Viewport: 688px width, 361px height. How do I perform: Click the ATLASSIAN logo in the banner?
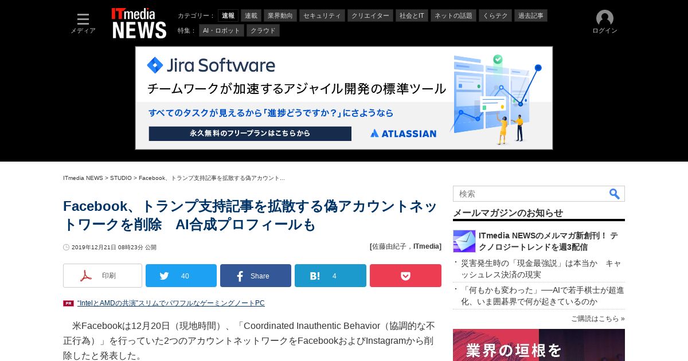click(404, 134)
